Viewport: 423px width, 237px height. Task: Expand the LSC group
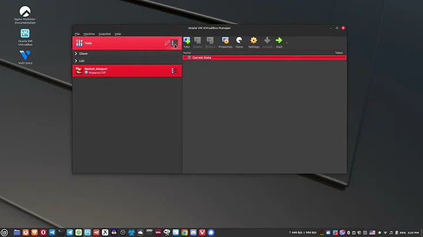[76, 61]
